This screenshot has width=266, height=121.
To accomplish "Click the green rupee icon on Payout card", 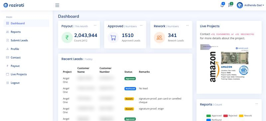I will pyautogui.click(x=67, y=37).
